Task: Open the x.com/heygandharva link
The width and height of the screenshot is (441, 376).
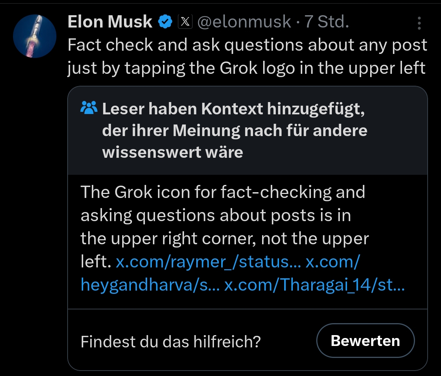Action: point(149,285)
